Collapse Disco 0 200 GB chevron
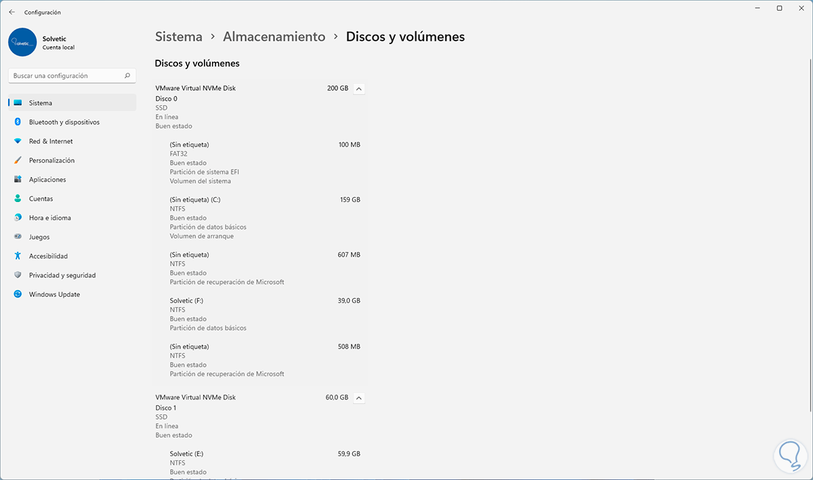The width and height of the screenshot is (813, 480). point(359,88)
